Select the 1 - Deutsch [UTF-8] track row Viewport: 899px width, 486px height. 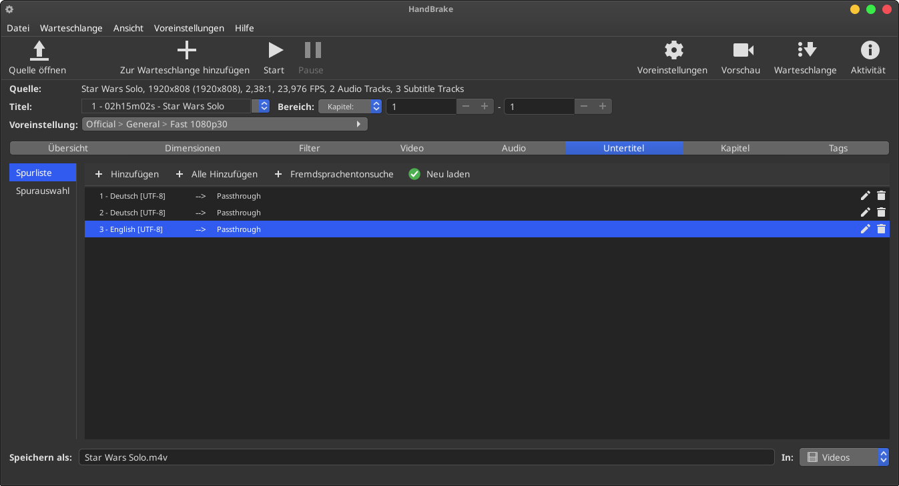tap(487, 196)
